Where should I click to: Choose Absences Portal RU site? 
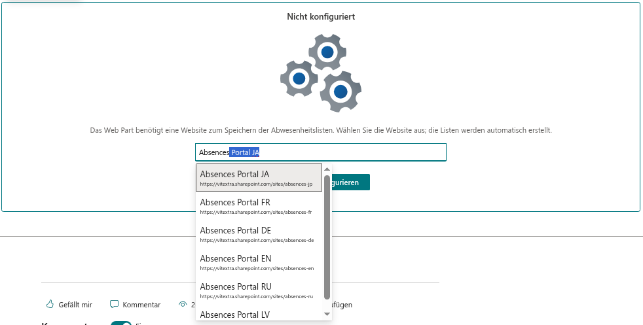point(259,290)
